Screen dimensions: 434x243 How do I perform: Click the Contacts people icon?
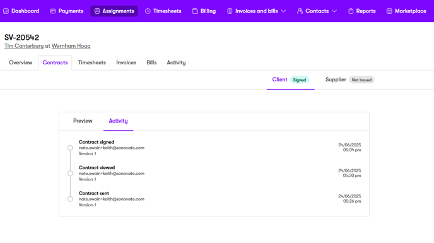(300, 11)
